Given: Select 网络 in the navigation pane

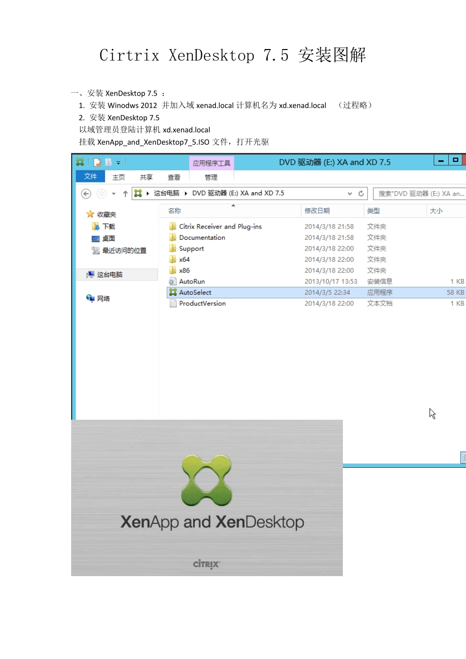Looking at the screenshot, I should tap(103, 299).
